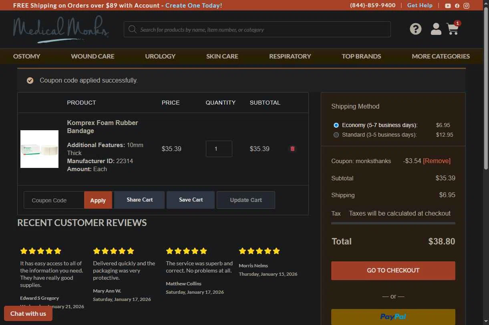
Task: Click the Coupon Code input field
Action: (x=54, y=200)
